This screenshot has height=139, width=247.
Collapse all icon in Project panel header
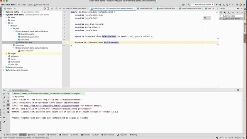[x=52, y=8]
